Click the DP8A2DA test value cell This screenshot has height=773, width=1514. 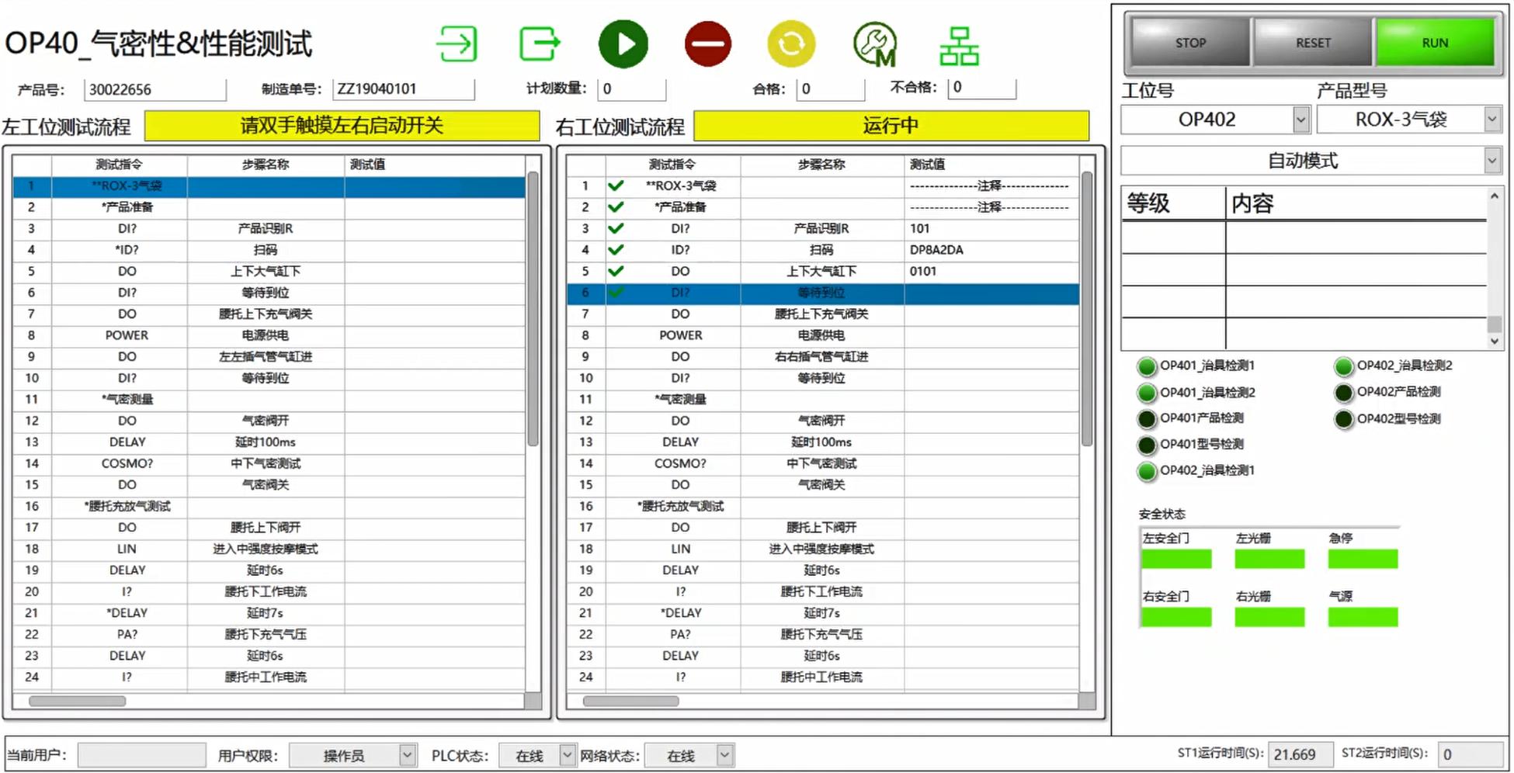[991, 250]
